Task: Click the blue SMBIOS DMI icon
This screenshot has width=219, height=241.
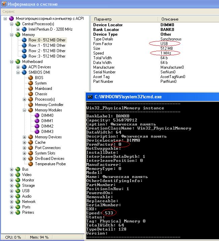Action: point(24,72)
